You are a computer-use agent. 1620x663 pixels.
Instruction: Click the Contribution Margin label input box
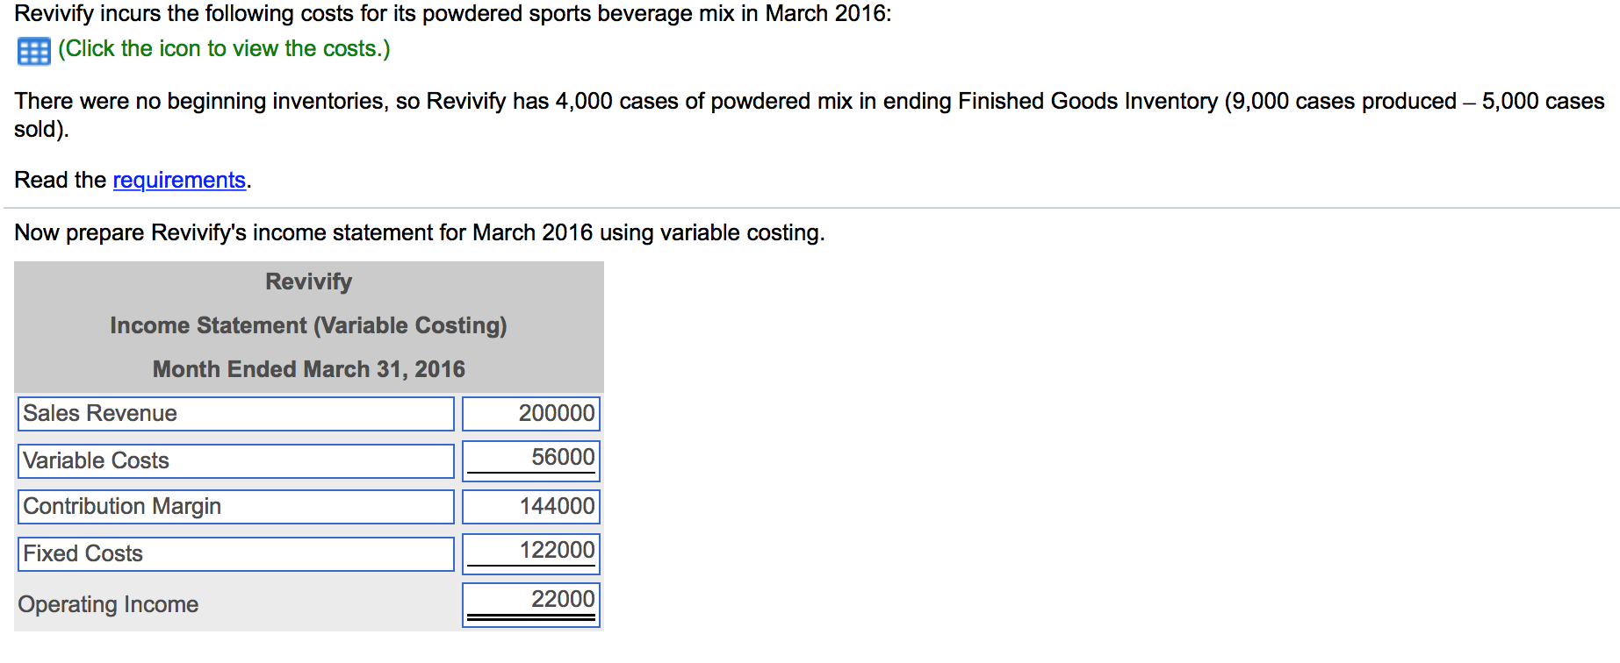point(234,507)
